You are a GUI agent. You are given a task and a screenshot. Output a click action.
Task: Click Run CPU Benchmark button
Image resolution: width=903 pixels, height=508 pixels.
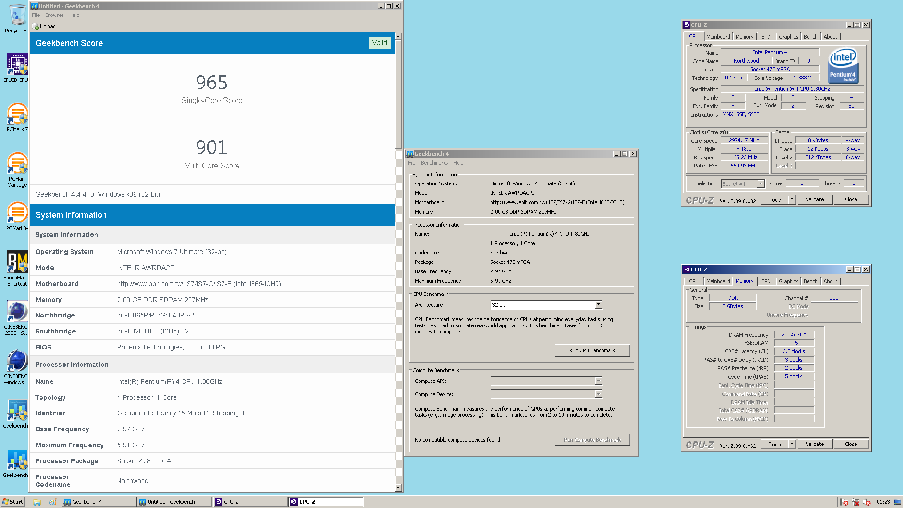pos(592,350)
